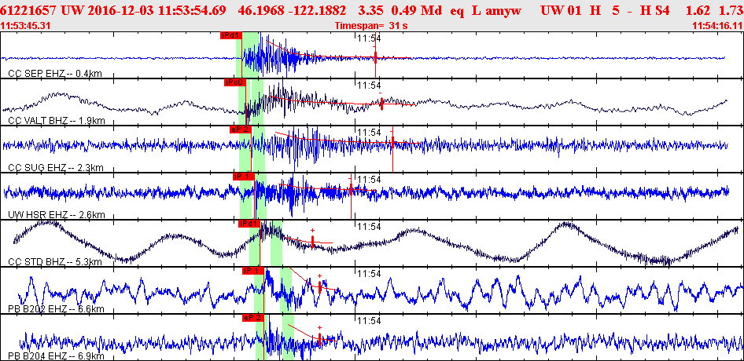Image resolution: width=744 pixels, height=361 pixels.
Task: Click the eP 2 pick flag on SUG trace
Action: click(x=241, y=129)
